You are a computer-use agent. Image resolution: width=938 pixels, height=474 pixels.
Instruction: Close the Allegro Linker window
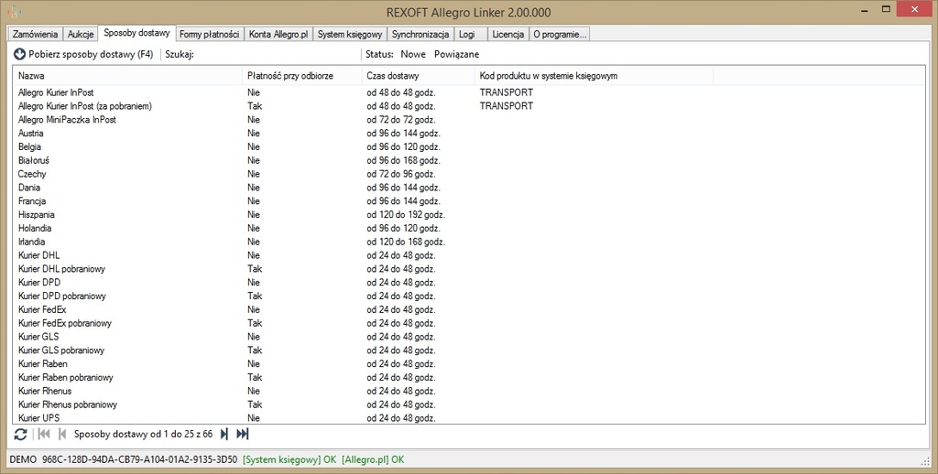[x=915, y=9]
